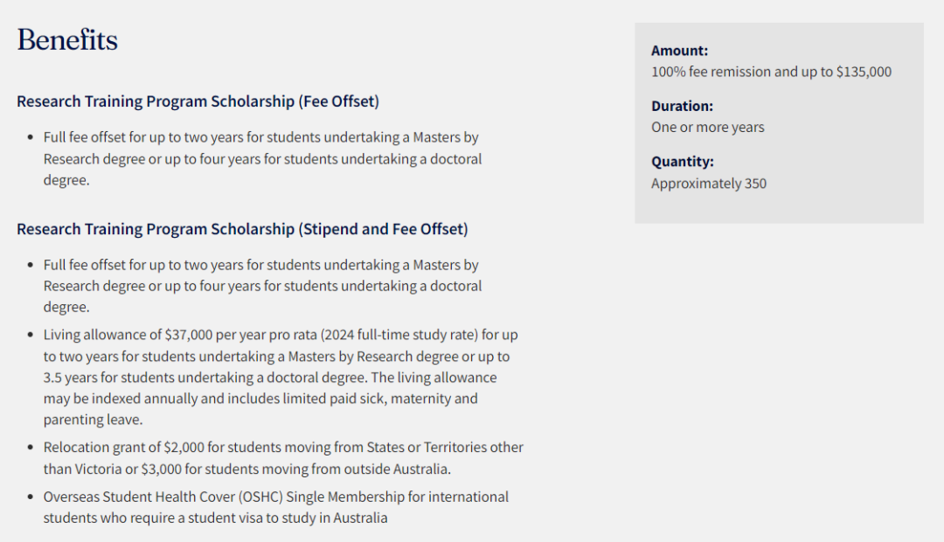
Task: Click the Stipend and Fee Offset subheading
Action: click(x=242, y=229)
